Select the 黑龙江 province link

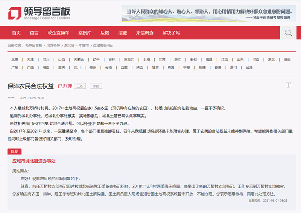tap(129, 59)
